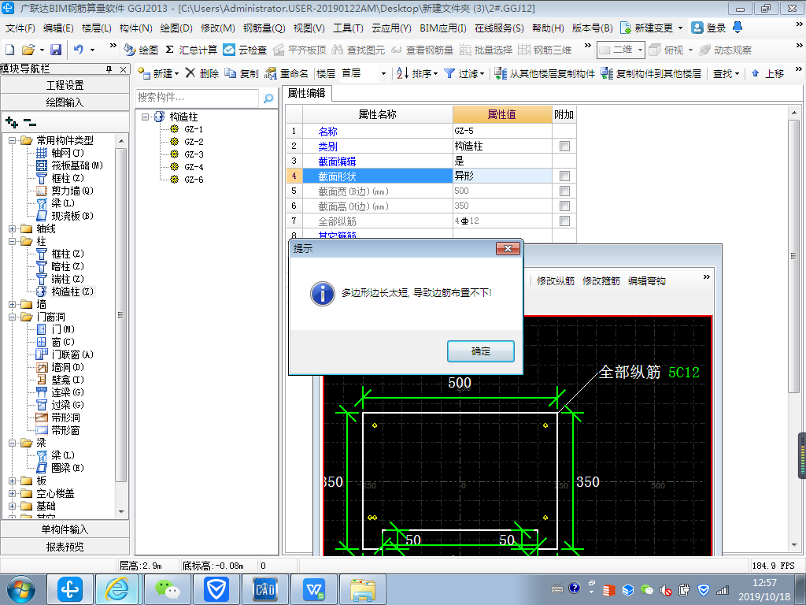Click the 新建变更 icon
The height and width of the screenshot is (605, 806).
pos(626,28)
